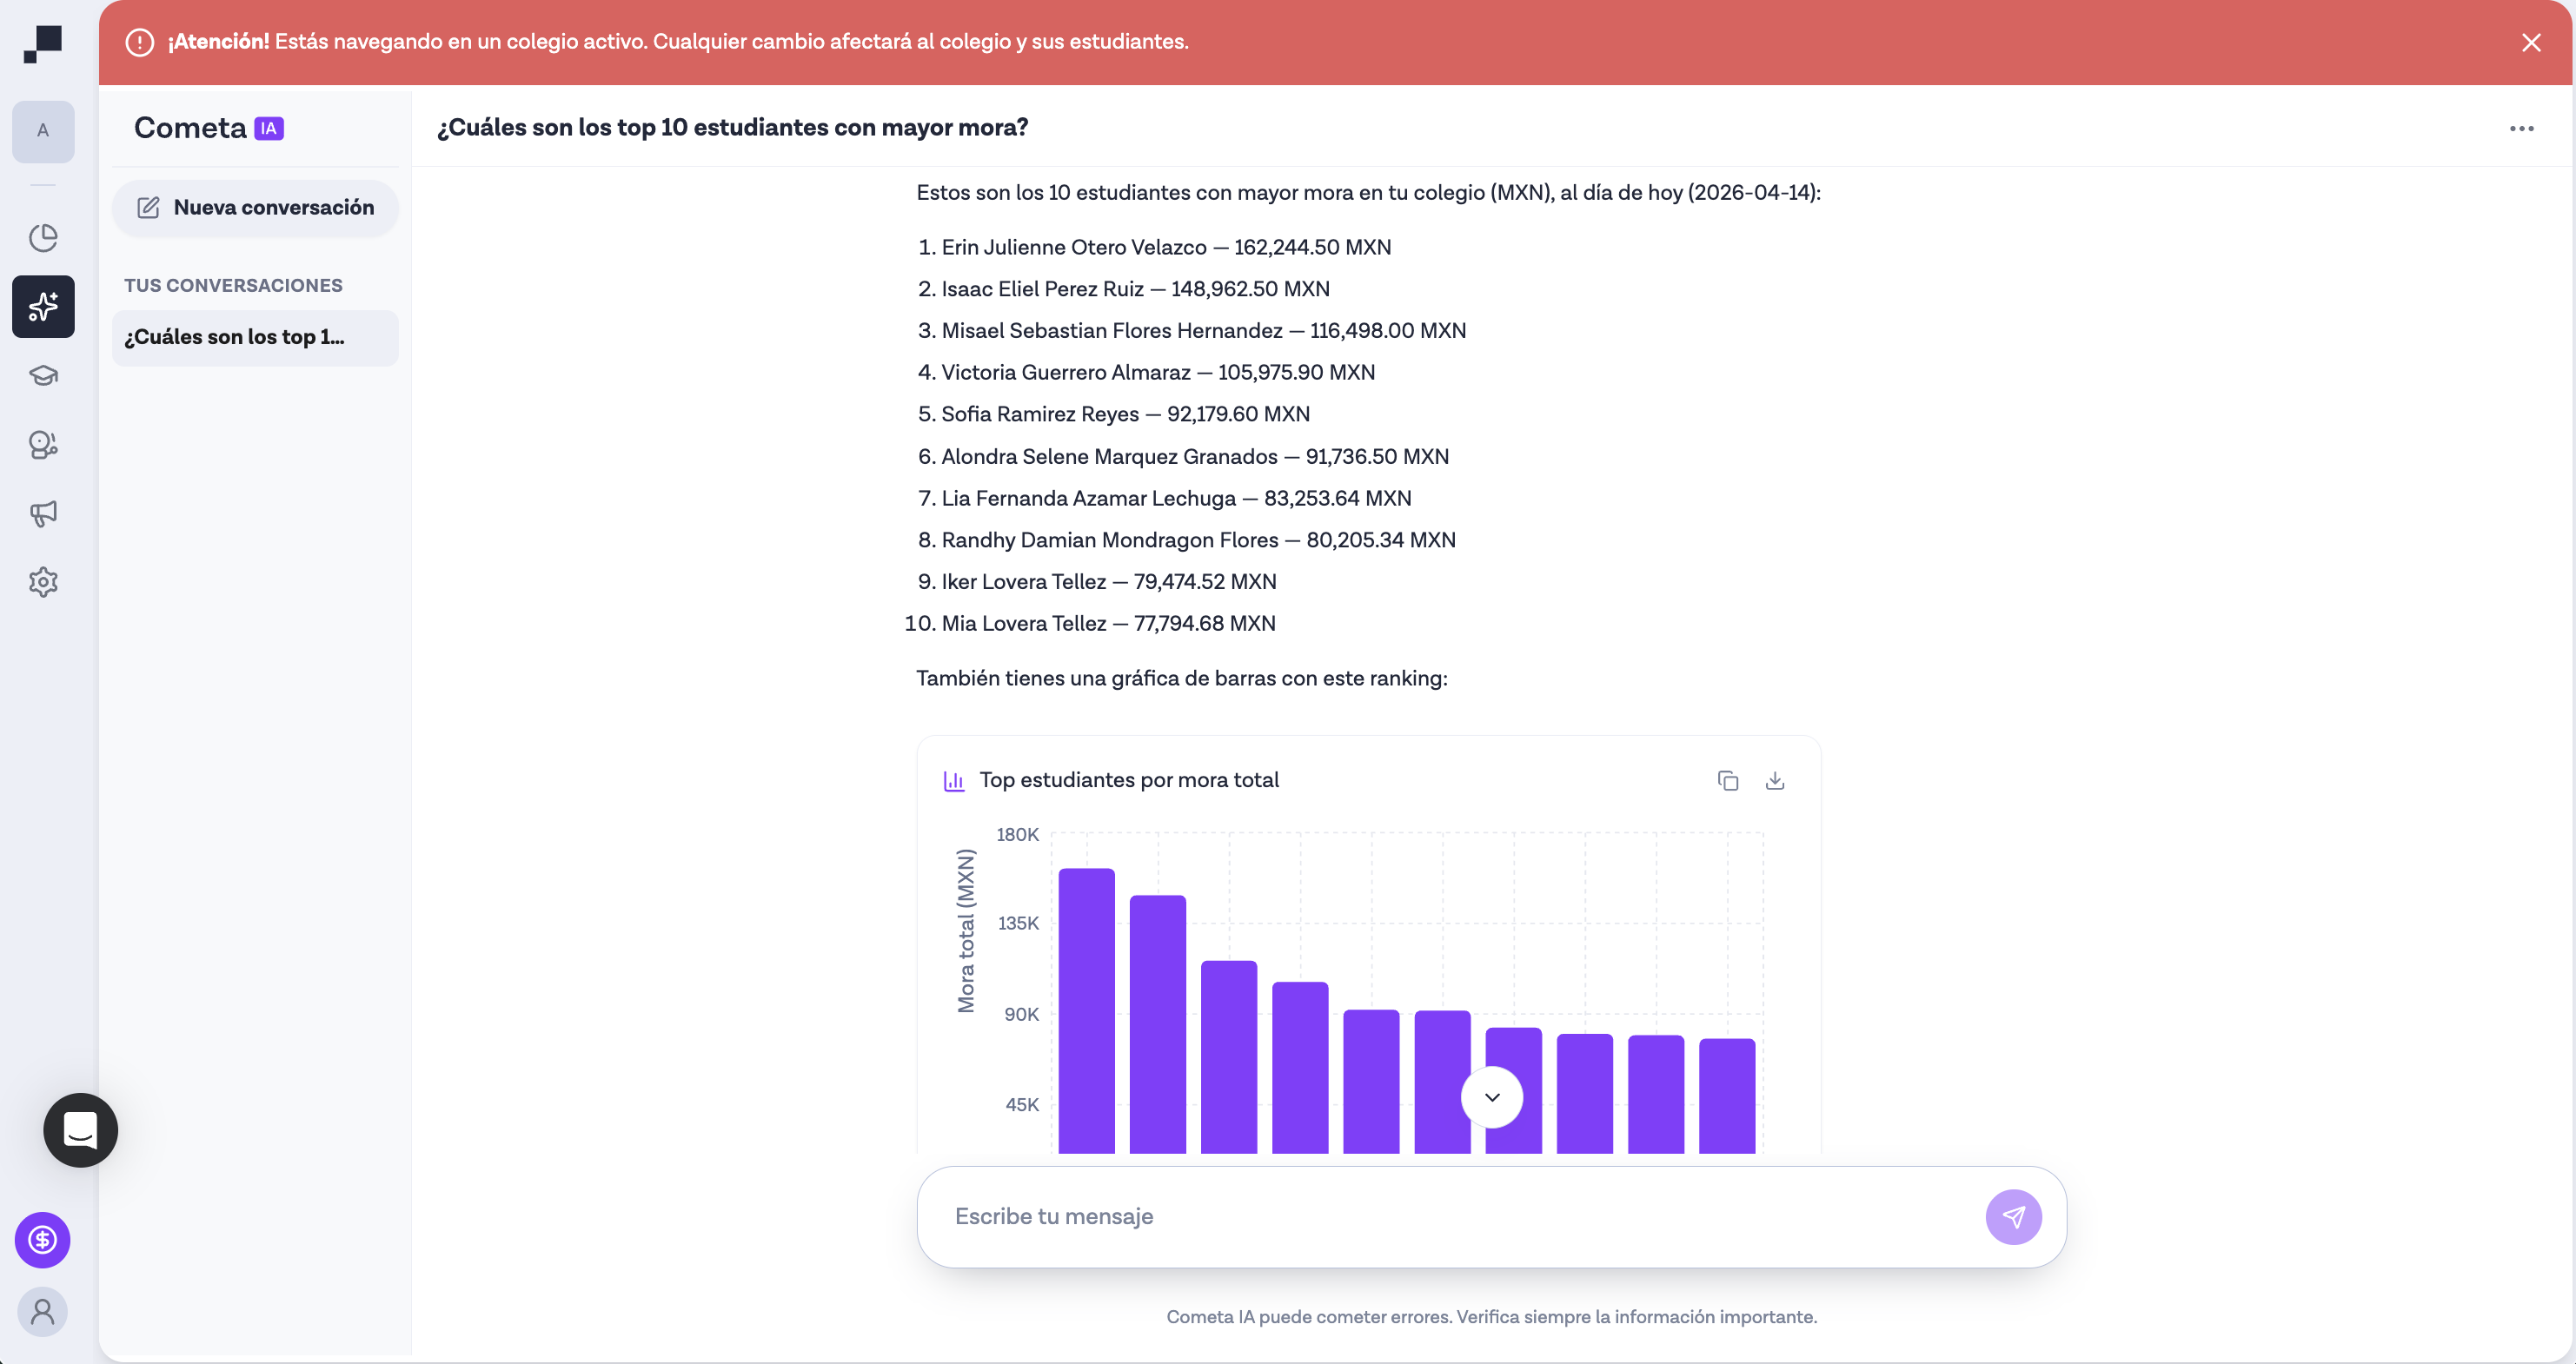The width and height of the screenshot is (2576, 1364).
Task: Open the user profile avatar at bottom left
Action: coord(42,1312)
